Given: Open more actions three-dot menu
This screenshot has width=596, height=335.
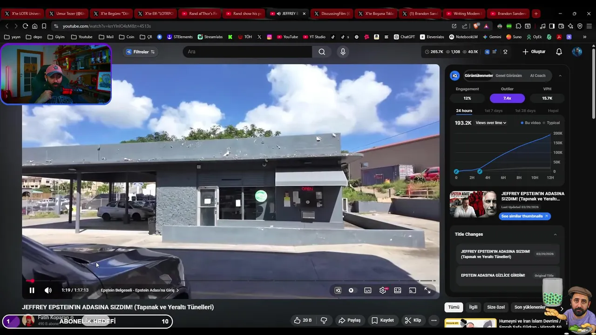Looking at the screenshot, I should click(x=434, y=320).
